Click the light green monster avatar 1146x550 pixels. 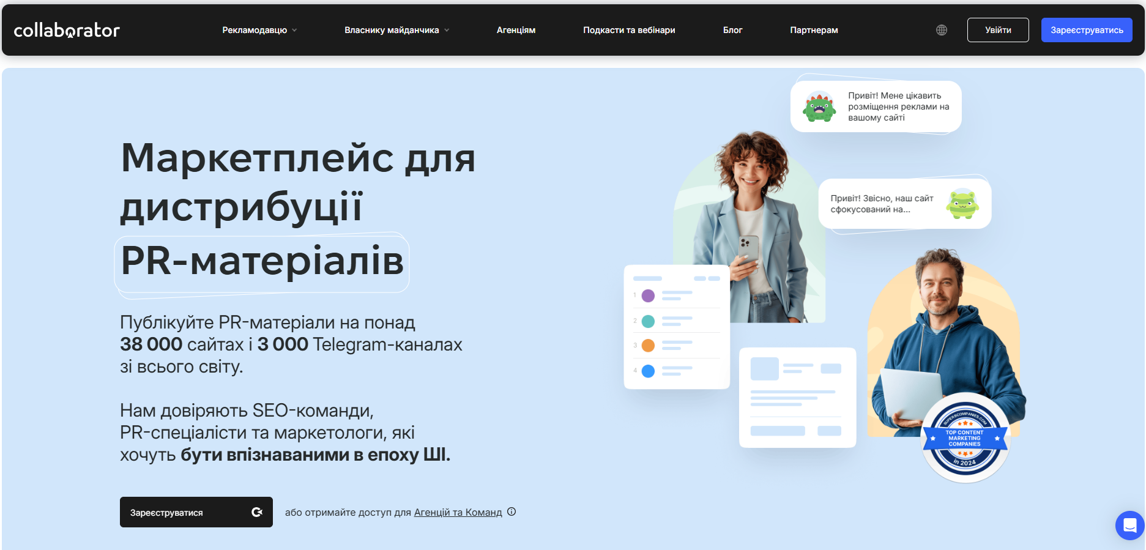point(962,204)
